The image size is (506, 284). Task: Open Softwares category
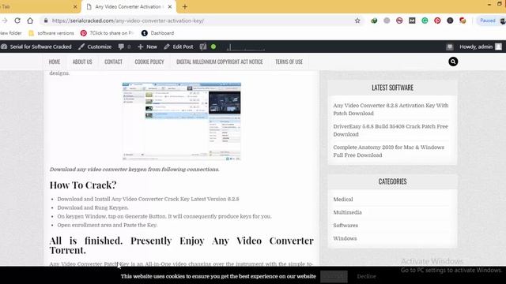[x=346, y=226]
